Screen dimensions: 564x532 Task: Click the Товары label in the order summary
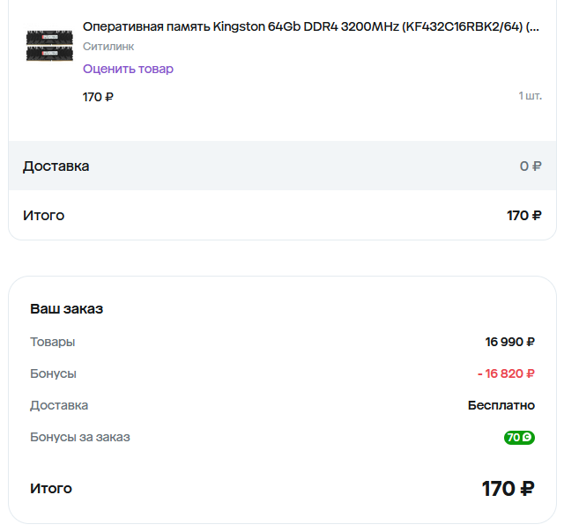(x=53, y=342)
